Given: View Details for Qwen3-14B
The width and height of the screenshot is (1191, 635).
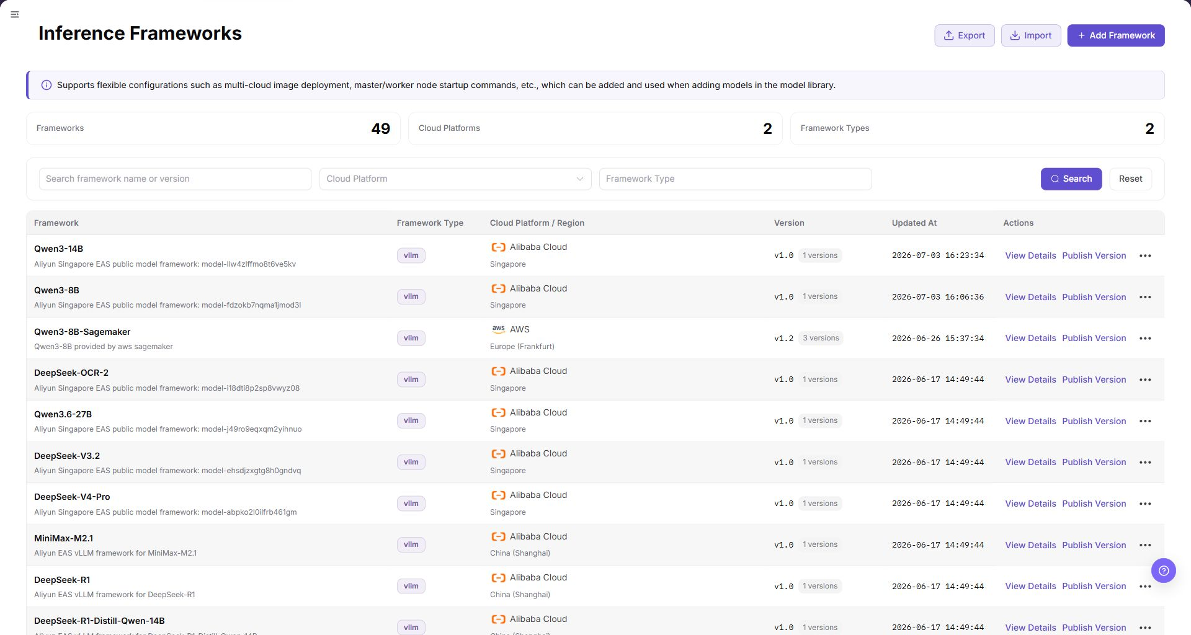Looking at the screenshot, I should (x=1030, y=255).
